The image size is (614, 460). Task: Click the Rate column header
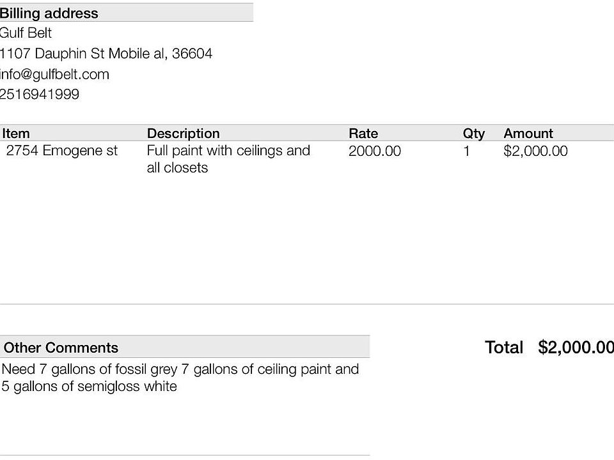coord(363,134)
